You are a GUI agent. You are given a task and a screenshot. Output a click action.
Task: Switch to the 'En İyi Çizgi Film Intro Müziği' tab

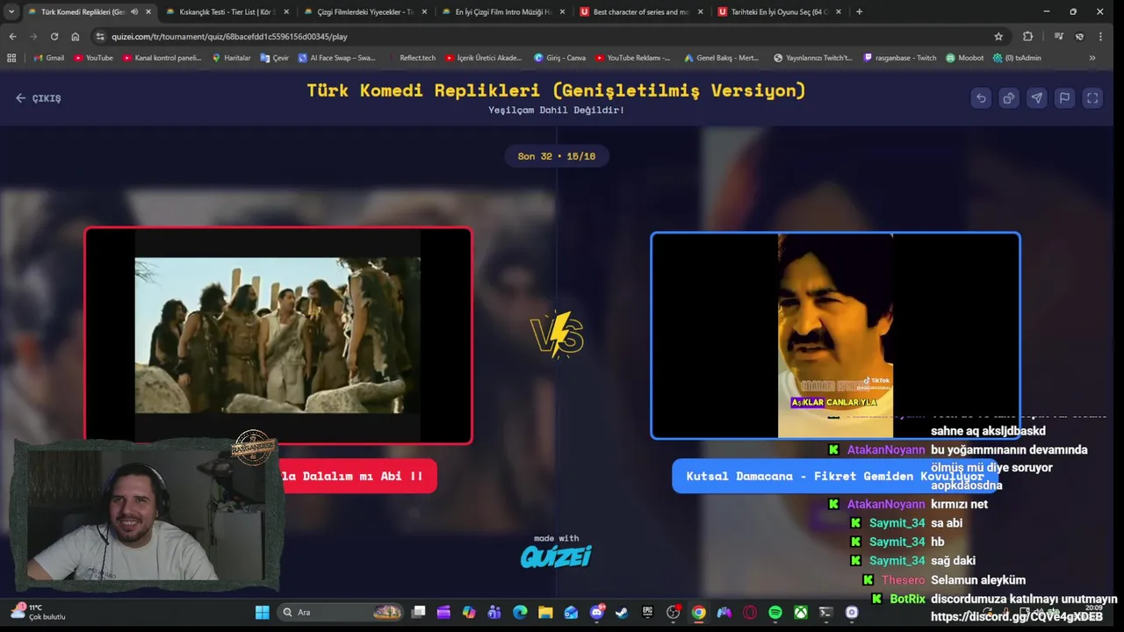pos(503,11)
